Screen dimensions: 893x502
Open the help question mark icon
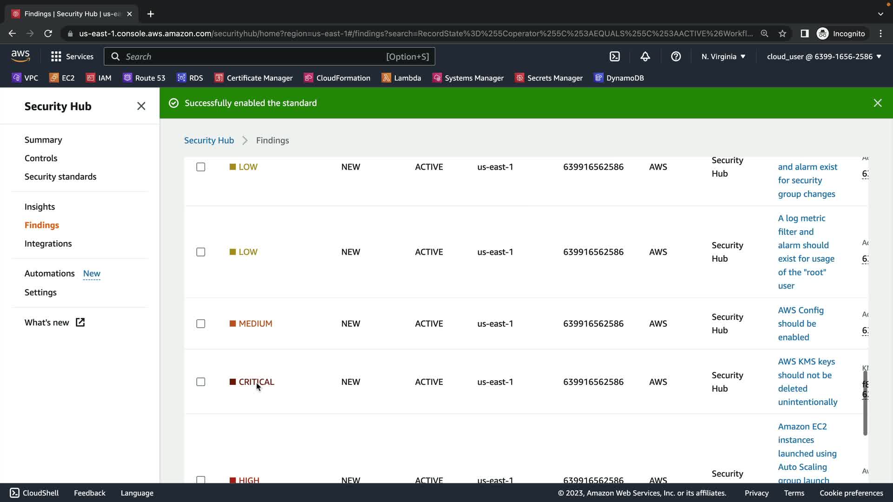coord(676,56)
